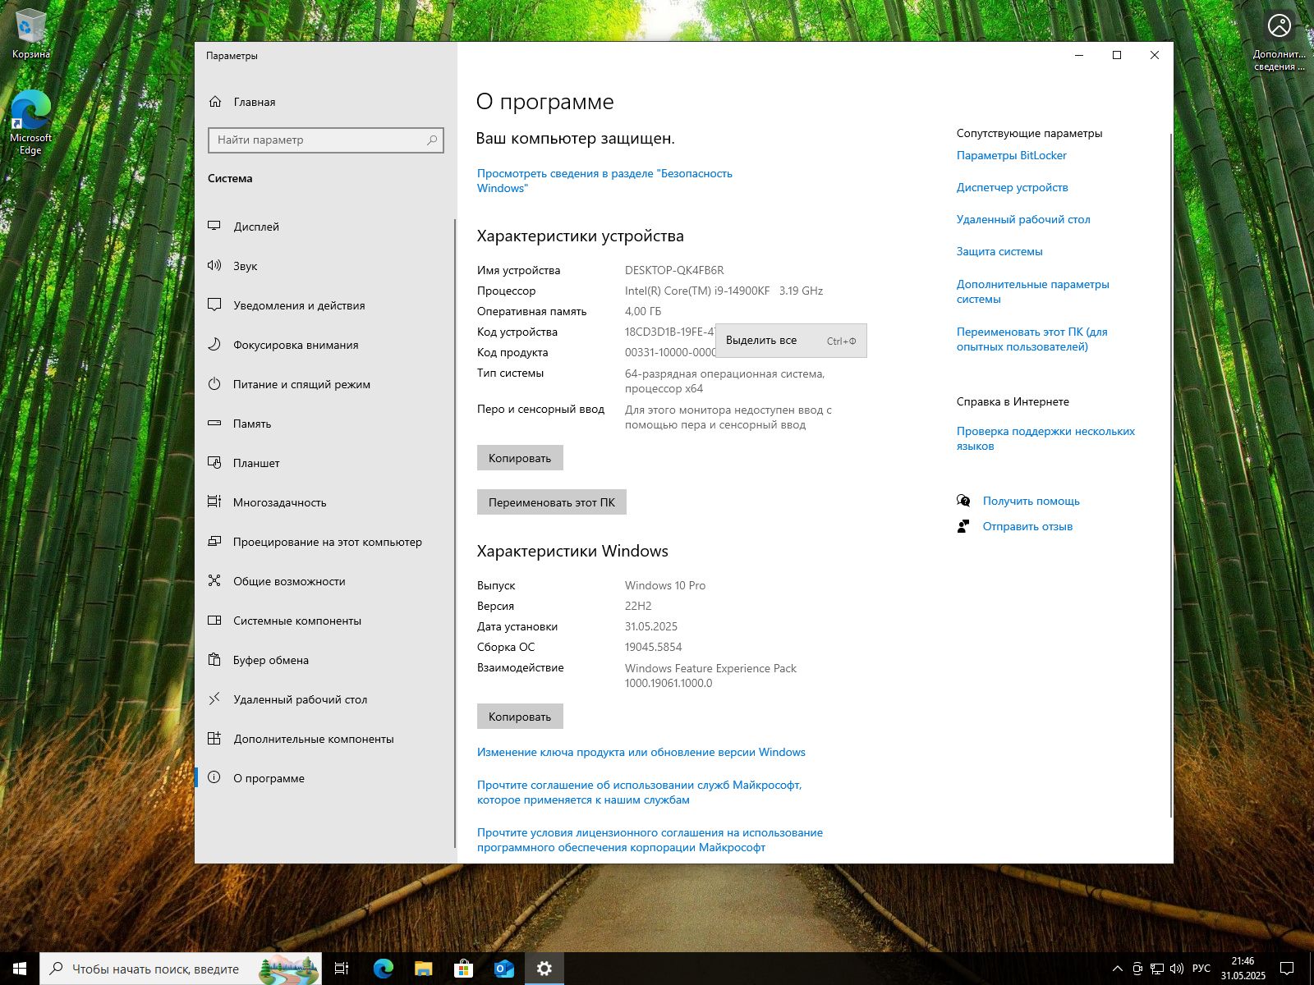
Task: Click device name DESKTOP-QK4FB6R value
Action: pyautogui.click(x=674, y=270)
